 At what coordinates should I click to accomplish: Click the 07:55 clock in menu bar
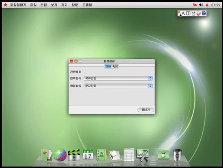[x=216, y=5]
